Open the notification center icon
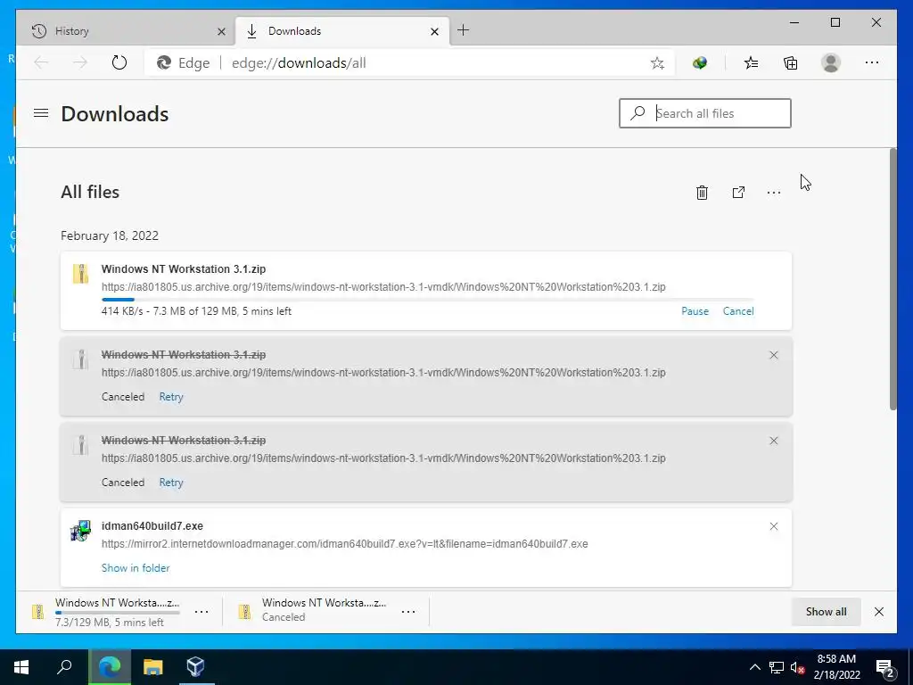Screen dimensions: 913x685 point(885,669)
